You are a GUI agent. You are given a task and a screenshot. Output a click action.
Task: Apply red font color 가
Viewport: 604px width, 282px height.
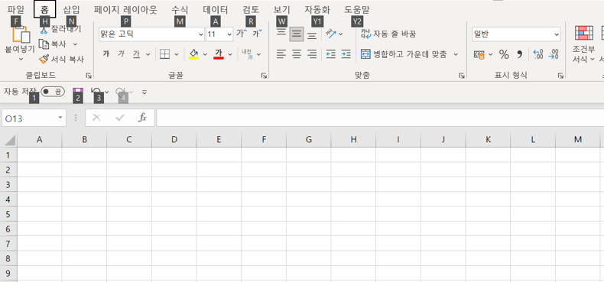219,54
